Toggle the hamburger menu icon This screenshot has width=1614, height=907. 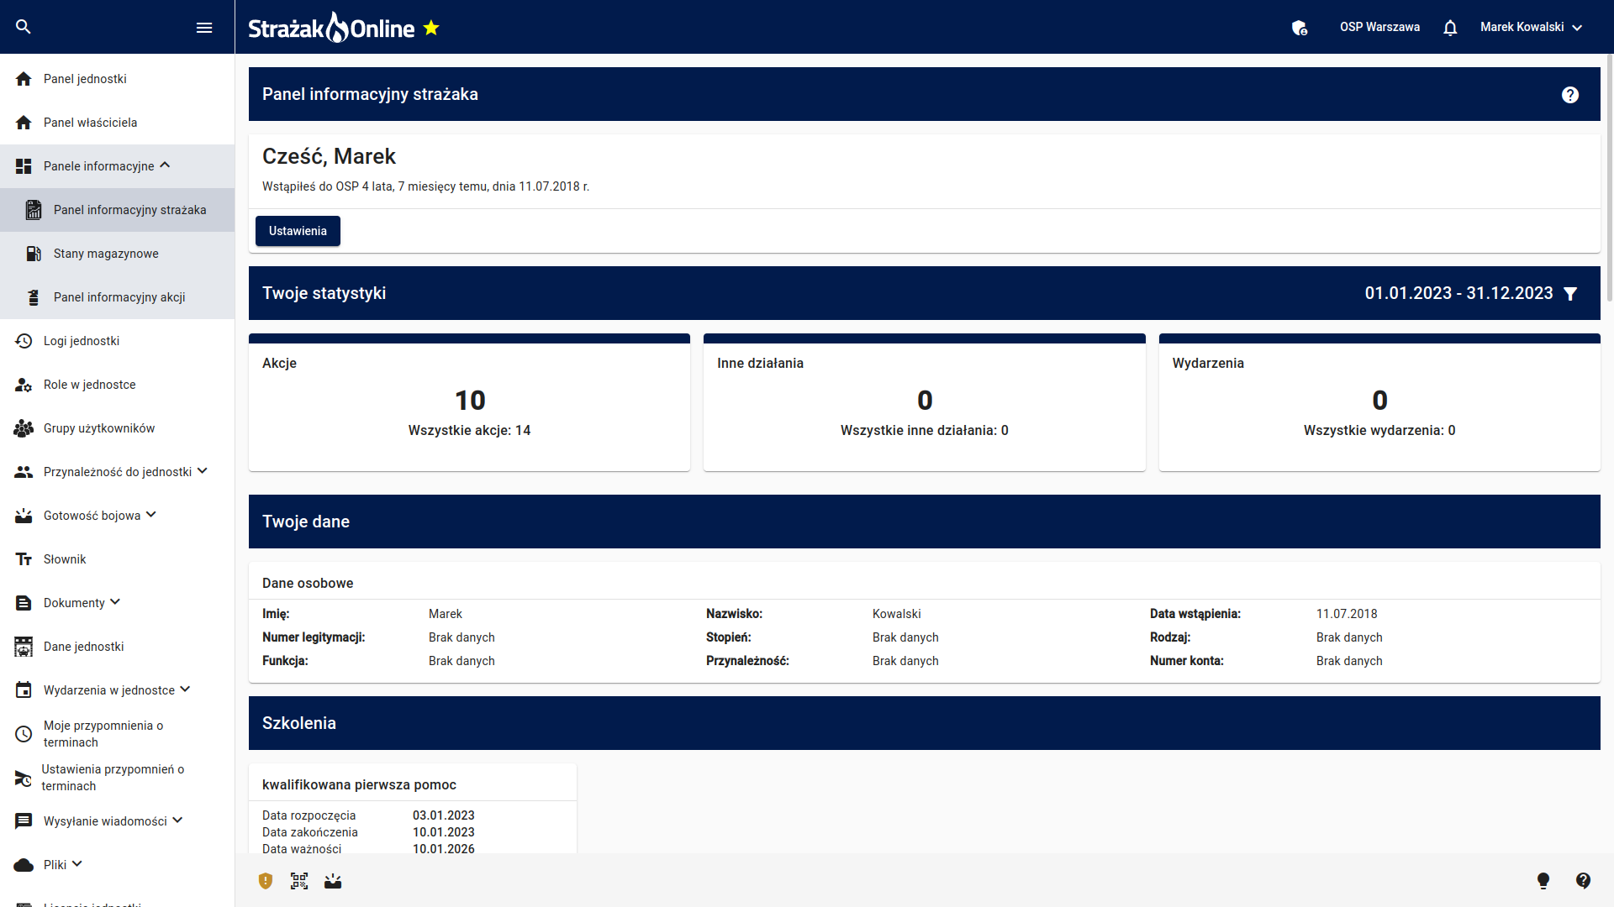204,28
